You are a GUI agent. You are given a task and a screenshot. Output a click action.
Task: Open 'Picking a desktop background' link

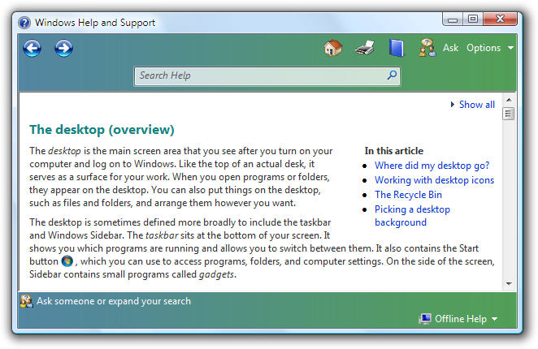click(x=412, y=216)
